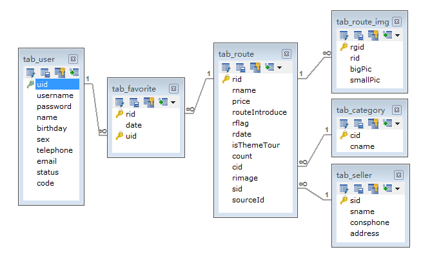Open foreign keys icon in tab_route
Viewport: 421px width, 254px height.
pos(255,68)
